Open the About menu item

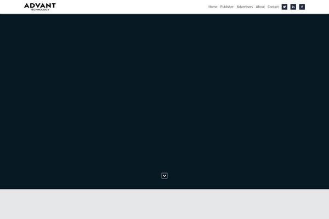pyautogui.click(x=260, y=7)
